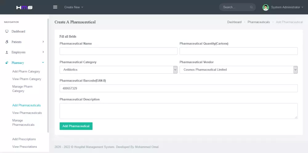The image size is (308, 153).
Task: Select Add Pharm Category menu item
Action: click(x=26, y=72)
